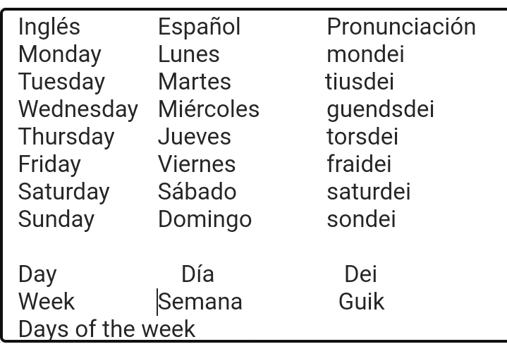Image resolution: width=507 pixels, height=349 pixels.
Task: Click the Days of the week line
Action: point(106,329)
